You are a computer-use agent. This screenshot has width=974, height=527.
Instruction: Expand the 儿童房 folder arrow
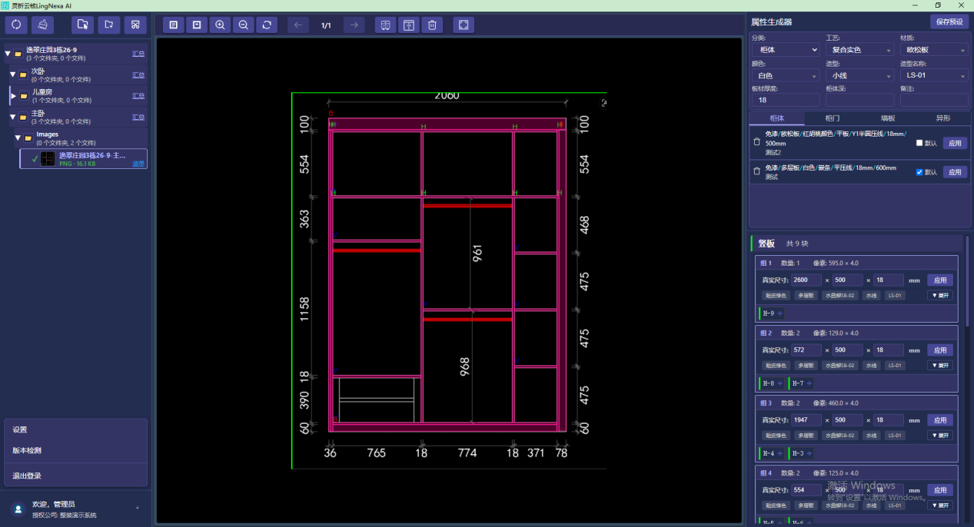[x=13, y=96]
